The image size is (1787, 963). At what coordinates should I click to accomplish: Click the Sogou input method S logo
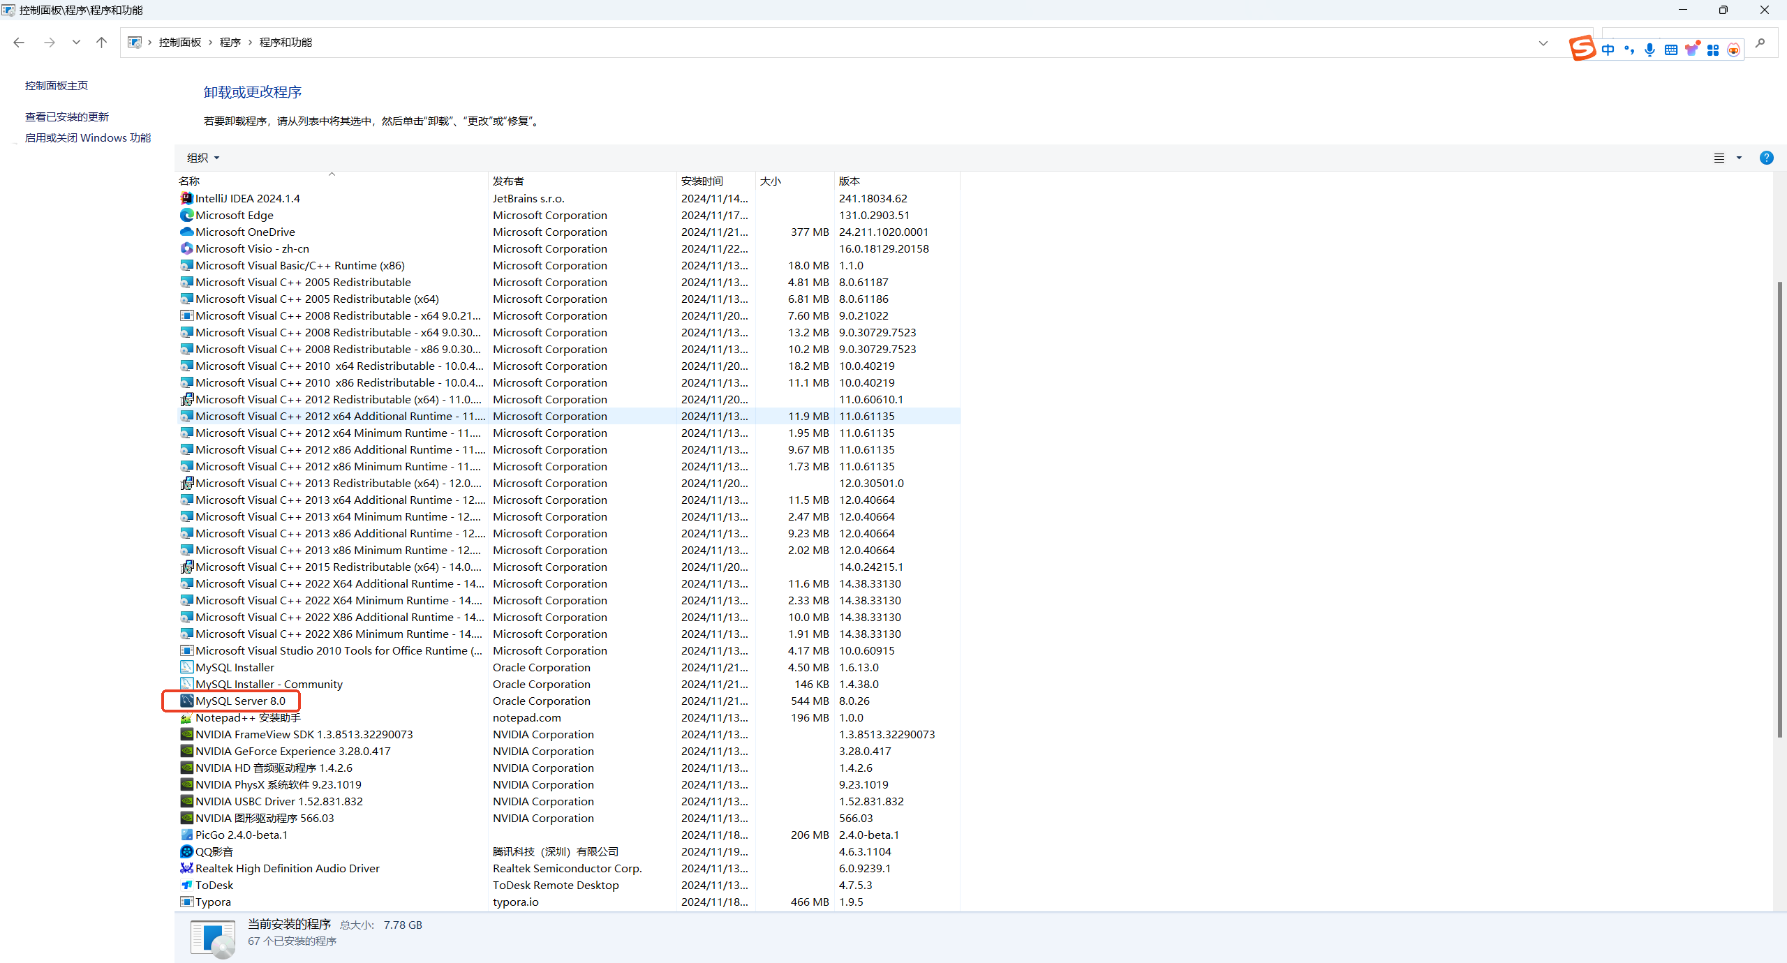coord(1582,49)
